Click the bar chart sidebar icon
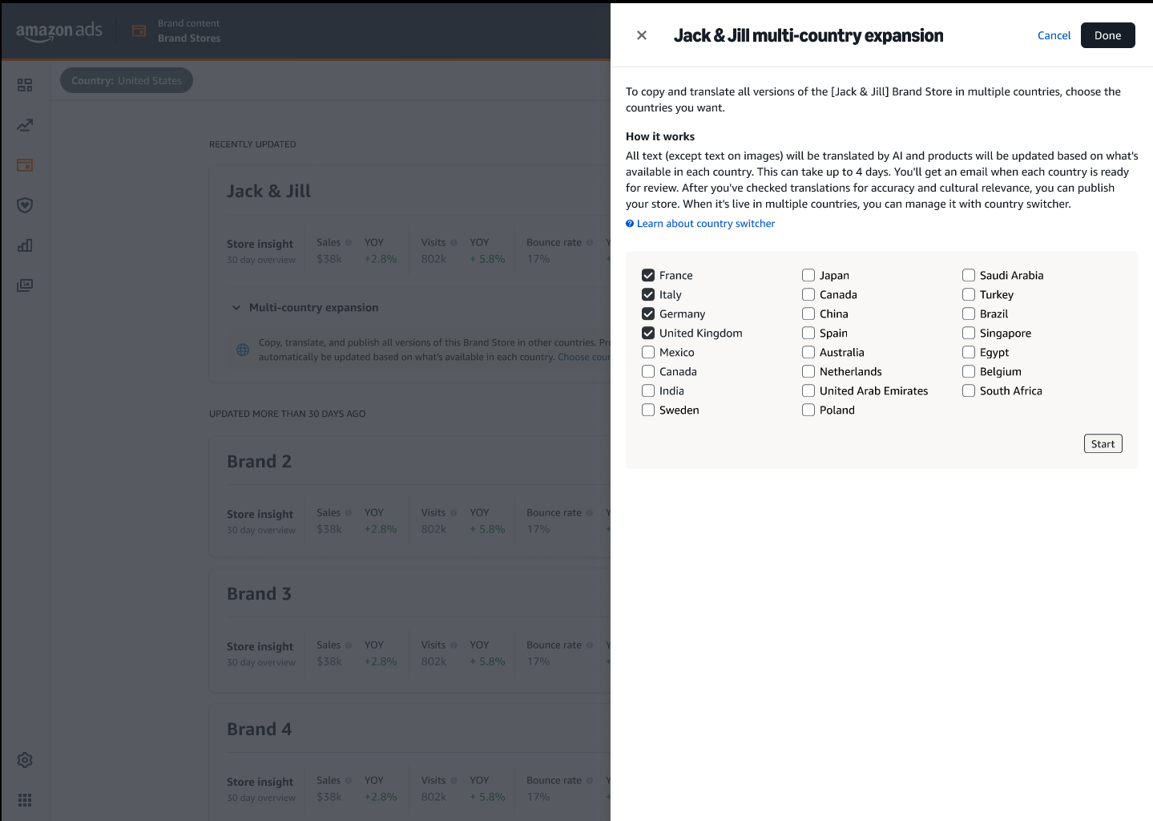 pyautogui.click(x=25, y=245)
